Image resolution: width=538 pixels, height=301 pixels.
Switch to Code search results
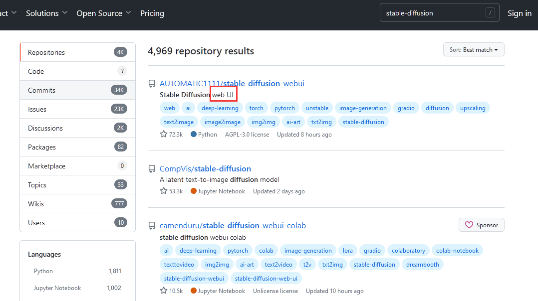click(x=78, y=71)
